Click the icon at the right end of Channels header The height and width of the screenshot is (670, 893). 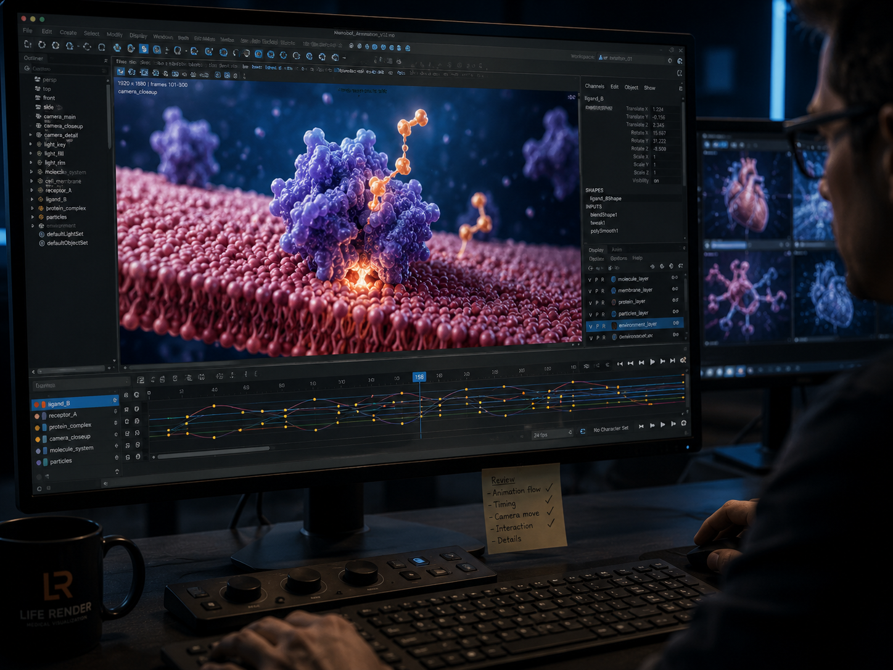(680, 88)
